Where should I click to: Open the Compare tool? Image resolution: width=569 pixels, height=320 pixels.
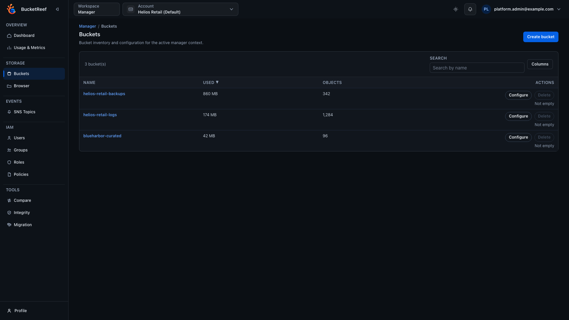coord(34,200)
